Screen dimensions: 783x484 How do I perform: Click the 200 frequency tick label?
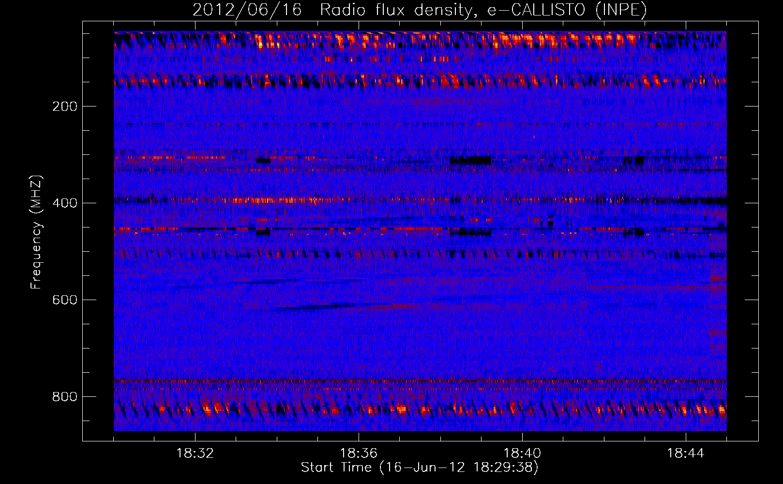65,106
